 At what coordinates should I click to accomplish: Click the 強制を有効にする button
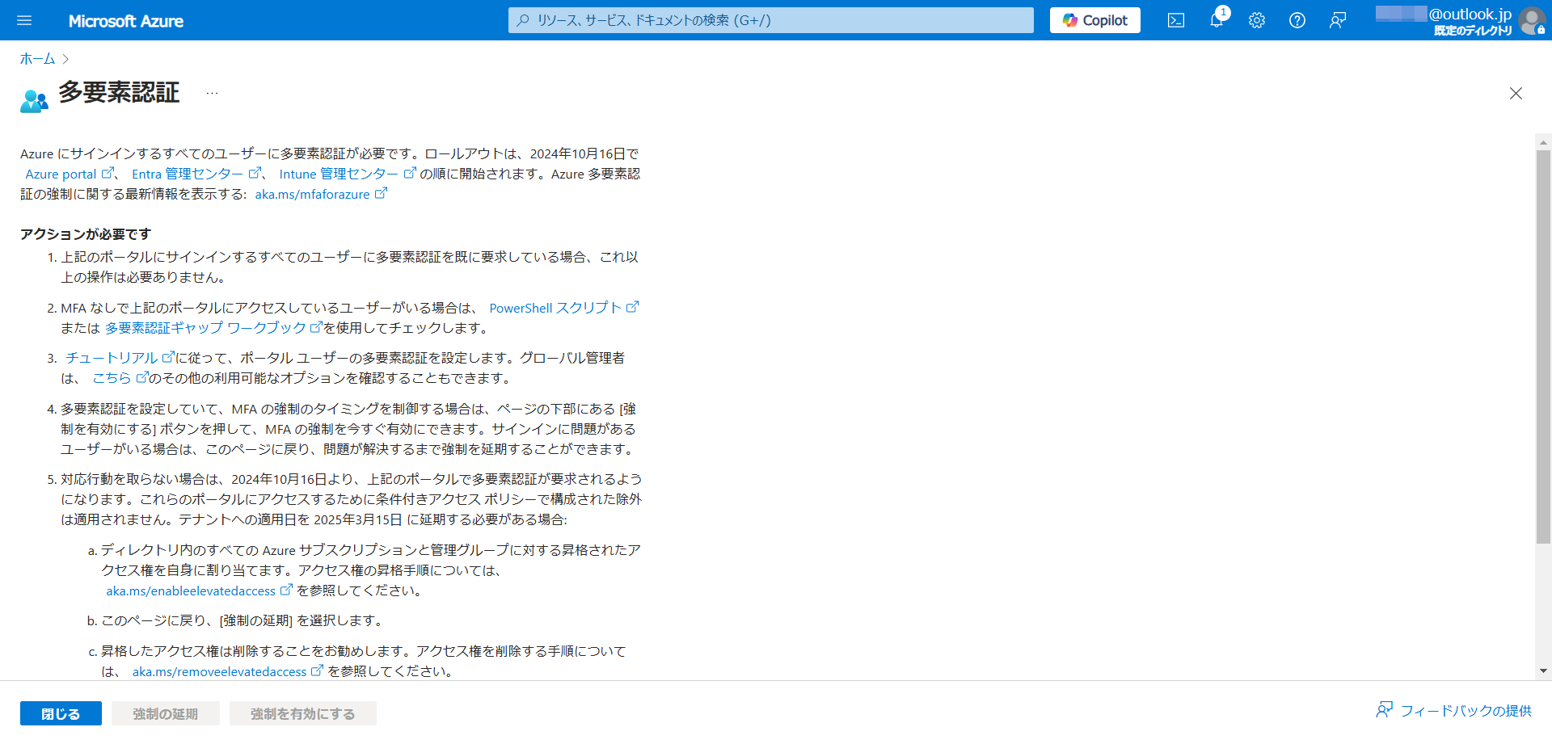[302, 714]
